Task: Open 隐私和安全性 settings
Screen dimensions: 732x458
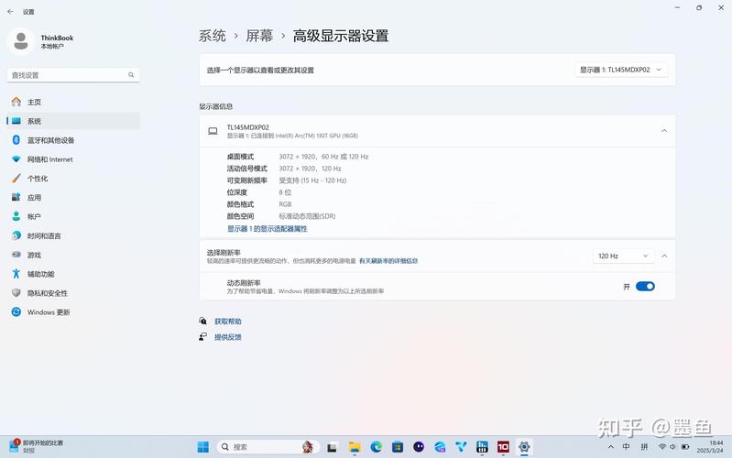Action: point(73,293)
